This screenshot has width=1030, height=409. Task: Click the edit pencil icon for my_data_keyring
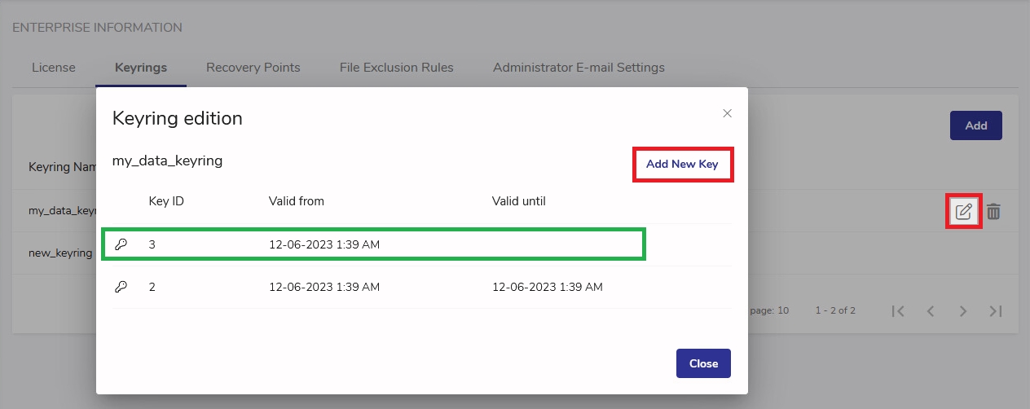point(963,212)
